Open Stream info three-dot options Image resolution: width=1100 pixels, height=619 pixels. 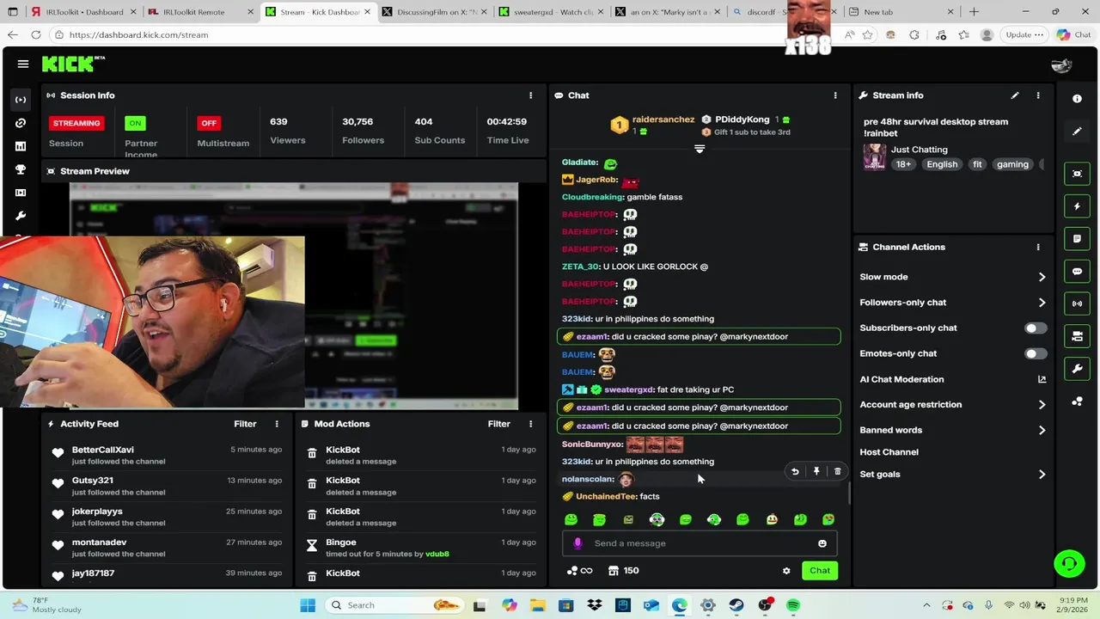tap(1038, 95)
